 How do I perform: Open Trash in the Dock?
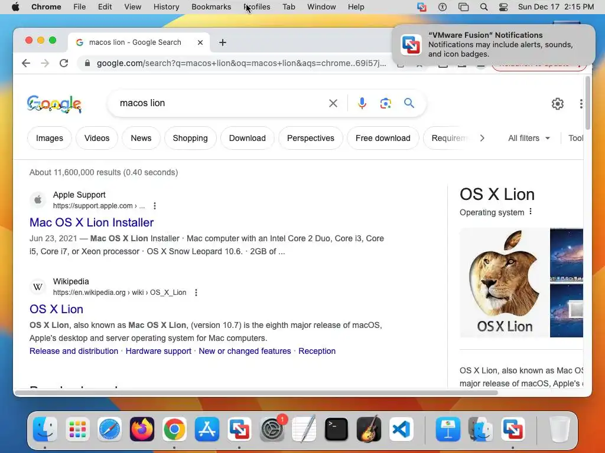560,429
